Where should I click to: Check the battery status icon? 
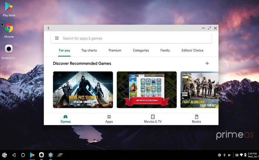click(245, 155)
